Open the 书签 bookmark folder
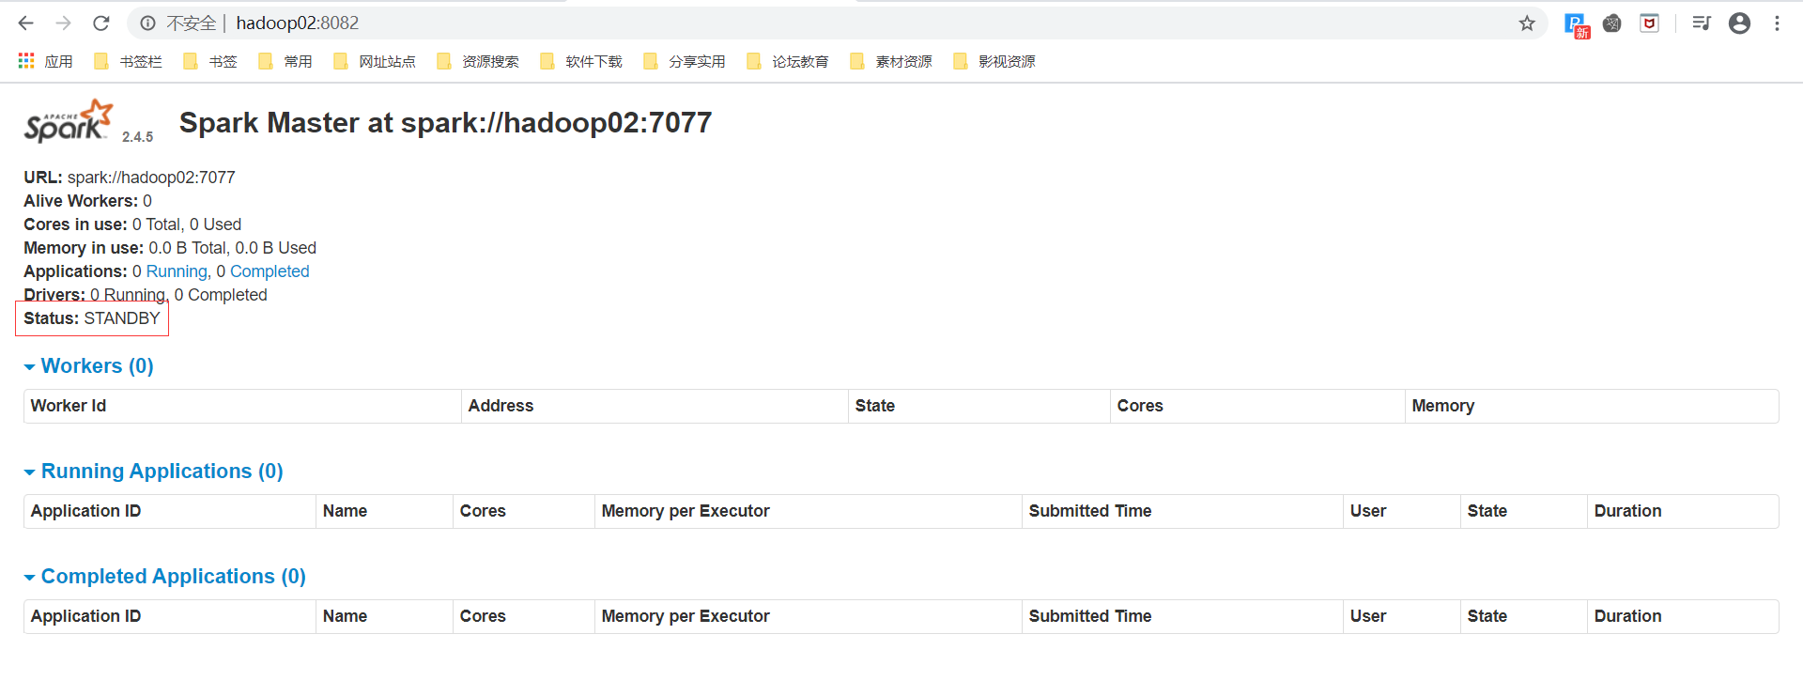Screen dimensions: 1803x681 (210, 61)
